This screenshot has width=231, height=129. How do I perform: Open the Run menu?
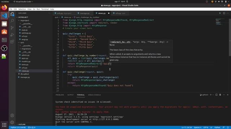38,9
